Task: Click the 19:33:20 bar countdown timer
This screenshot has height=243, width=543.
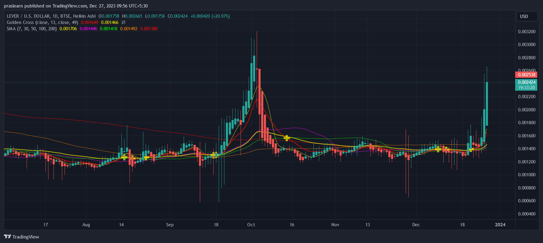Action: click(527, 88)
